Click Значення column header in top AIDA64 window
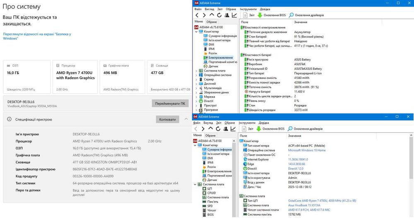Image resolution: width=414 pixels, height=221 pixels. tap(301, 22)
